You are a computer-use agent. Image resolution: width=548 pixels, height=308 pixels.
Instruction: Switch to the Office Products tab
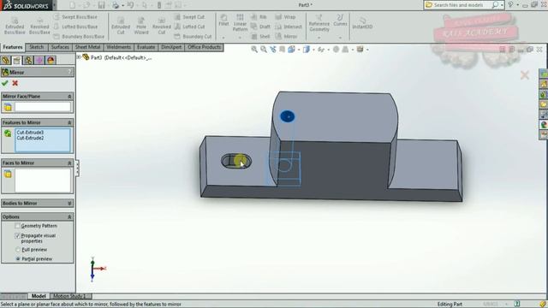204,47
